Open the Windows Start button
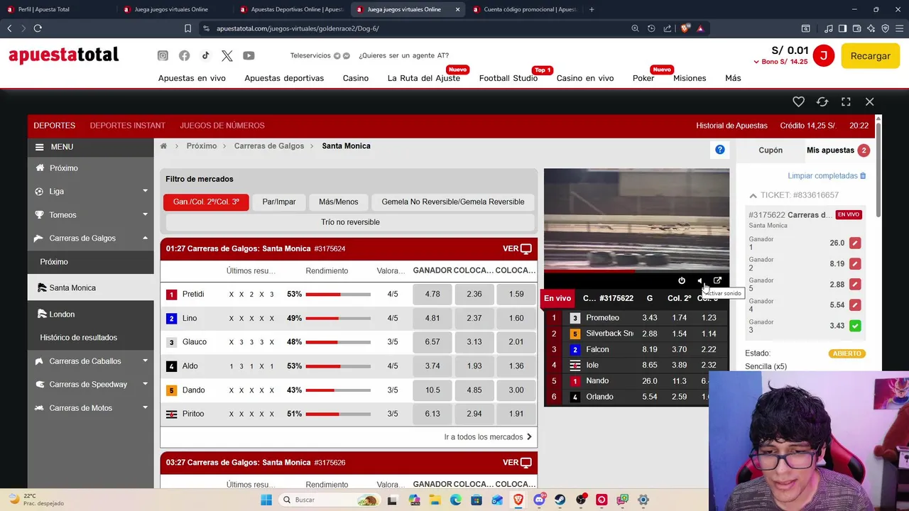 tap(266, 500)
